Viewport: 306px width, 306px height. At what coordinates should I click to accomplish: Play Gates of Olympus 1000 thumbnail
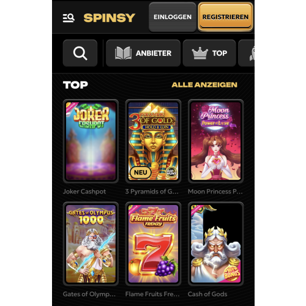91,244
